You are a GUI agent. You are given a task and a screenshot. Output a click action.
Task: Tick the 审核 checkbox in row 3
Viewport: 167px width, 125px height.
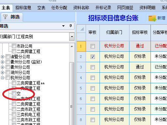pos(93,67)
